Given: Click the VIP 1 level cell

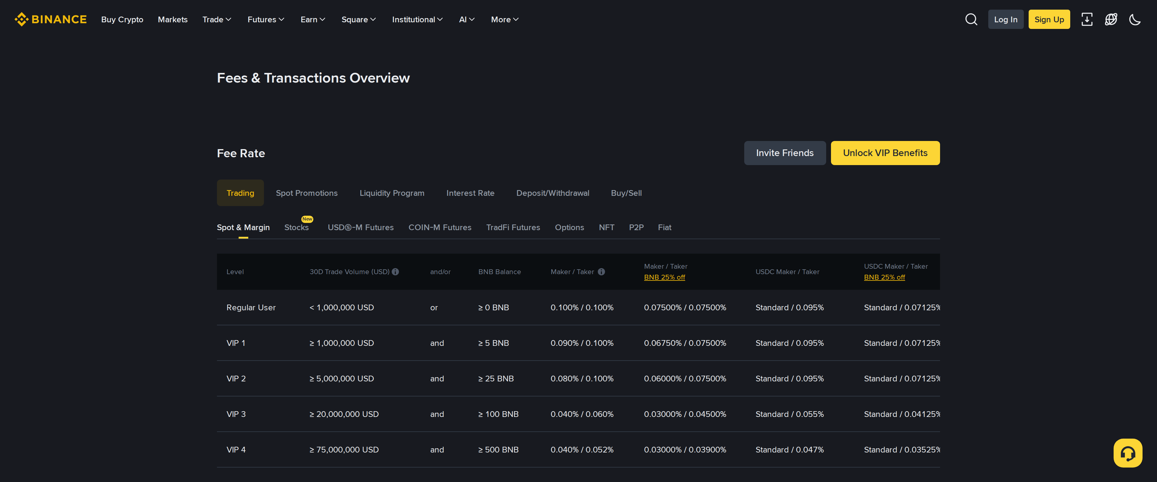Looking at the screenshot, I should [236, 343].
